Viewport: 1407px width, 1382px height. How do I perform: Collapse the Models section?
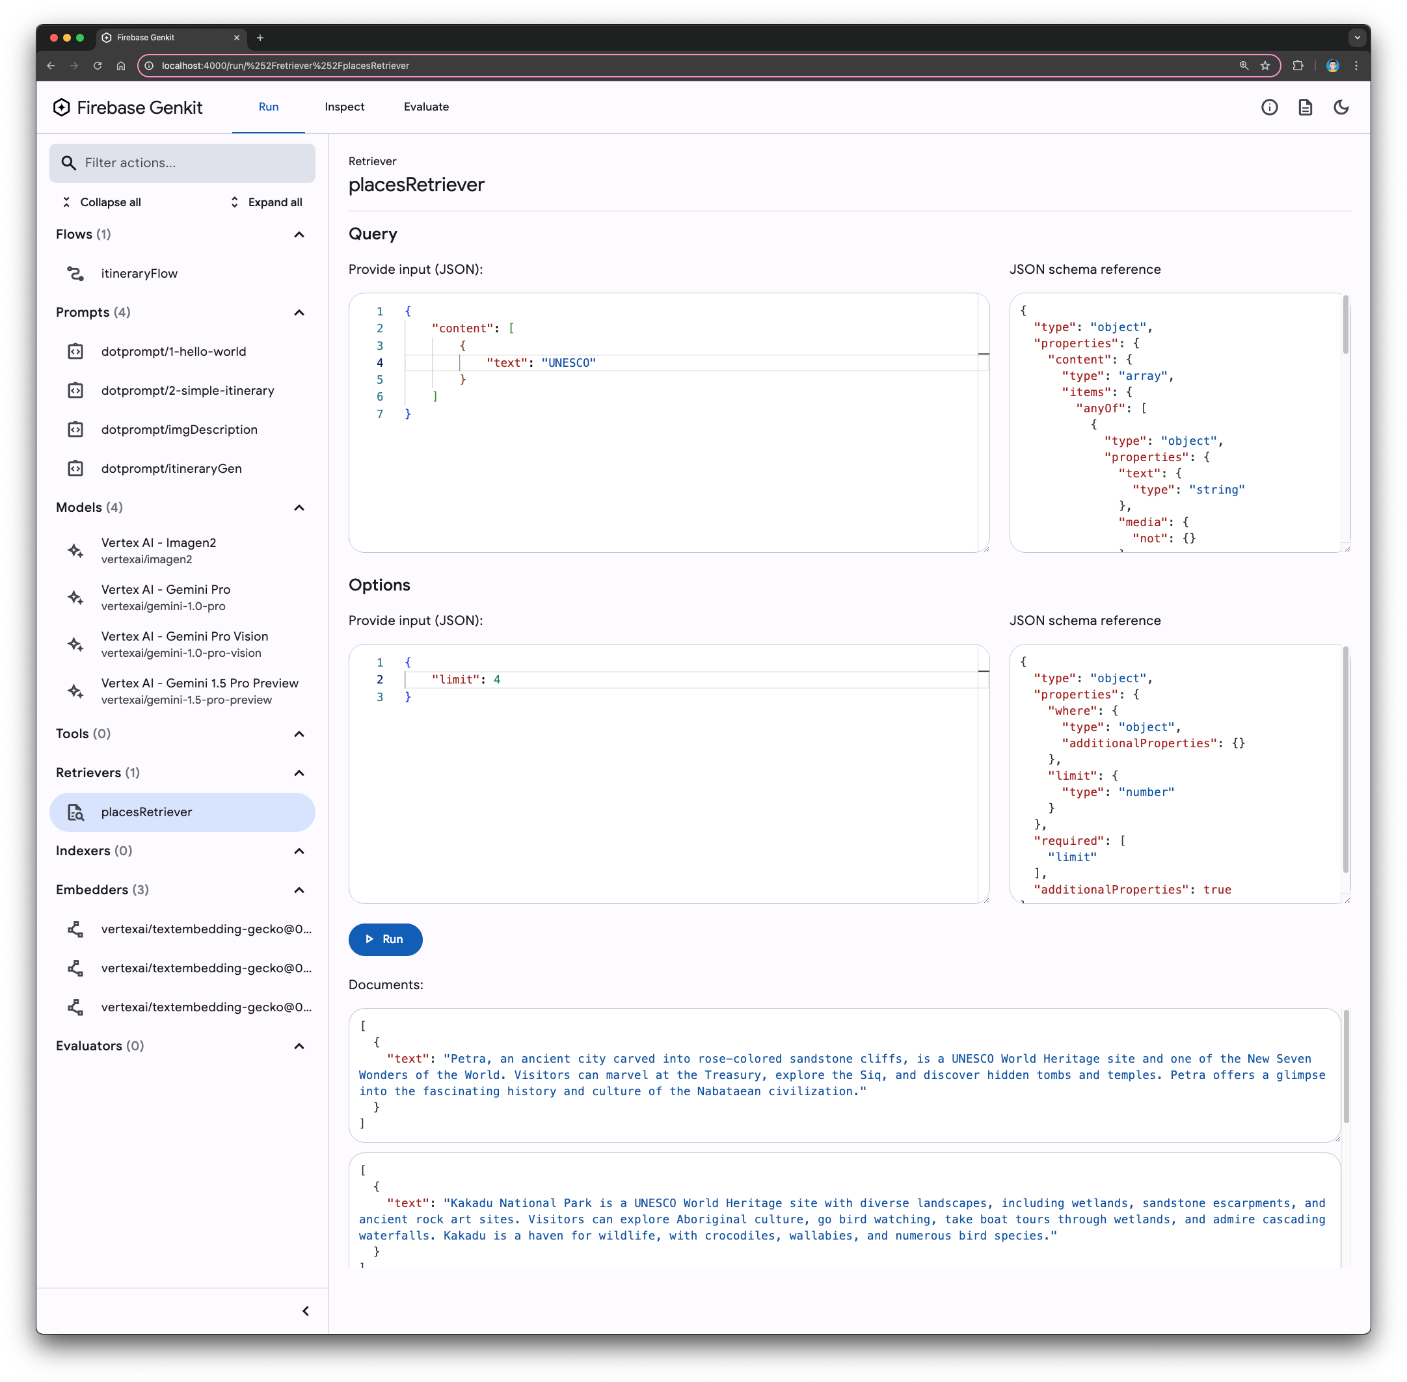pos(299,507)
